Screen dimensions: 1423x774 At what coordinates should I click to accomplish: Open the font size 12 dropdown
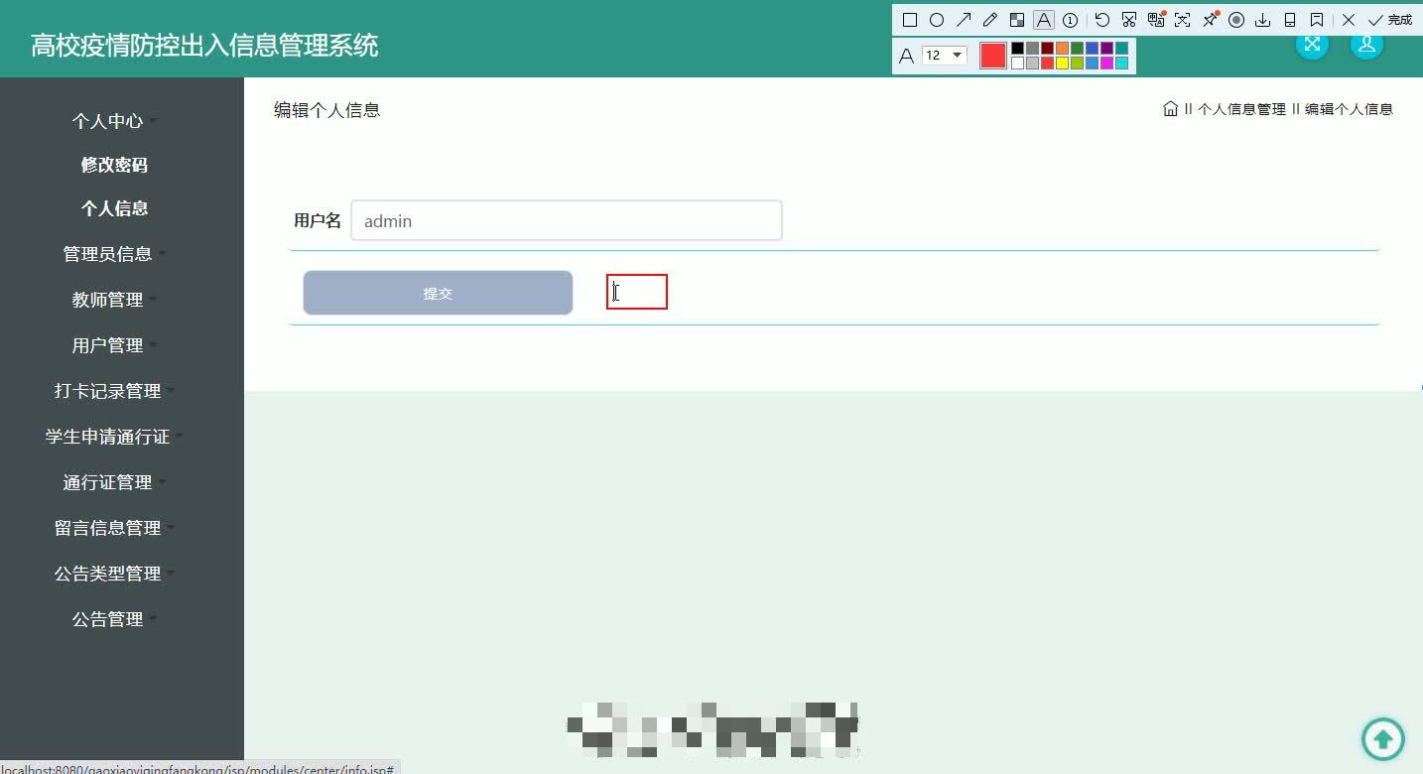click(945, 56)
